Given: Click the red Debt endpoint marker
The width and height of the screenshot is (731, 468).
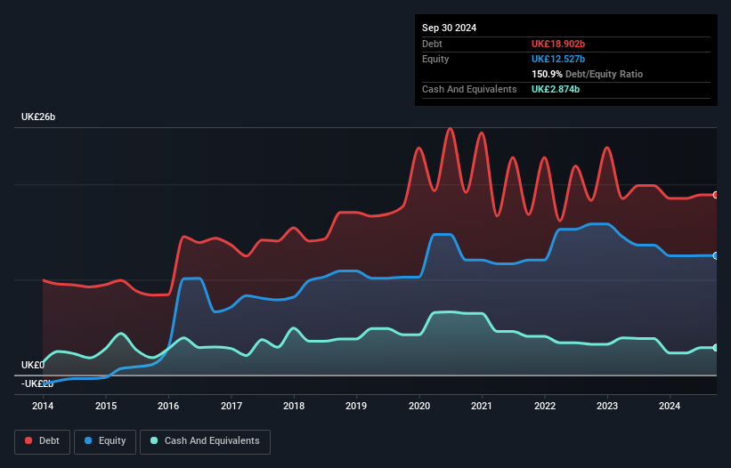Looking at the screenshot, I should pyautogui.click(x=716, y=195).
